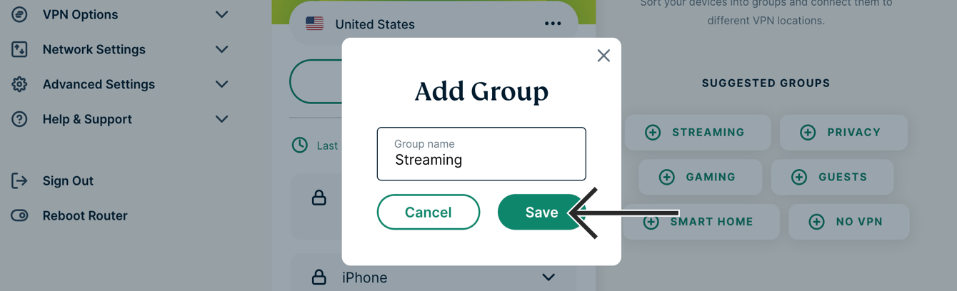This screenshot has height=291, width=957.
Task: Expand the VPN Options chevron
Action: 222,14
